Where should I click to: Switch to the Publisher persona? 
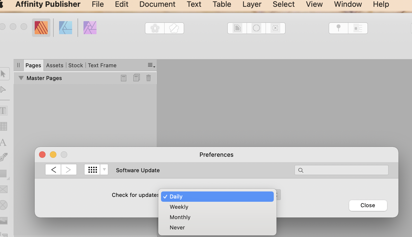click(x=41, y=28)
